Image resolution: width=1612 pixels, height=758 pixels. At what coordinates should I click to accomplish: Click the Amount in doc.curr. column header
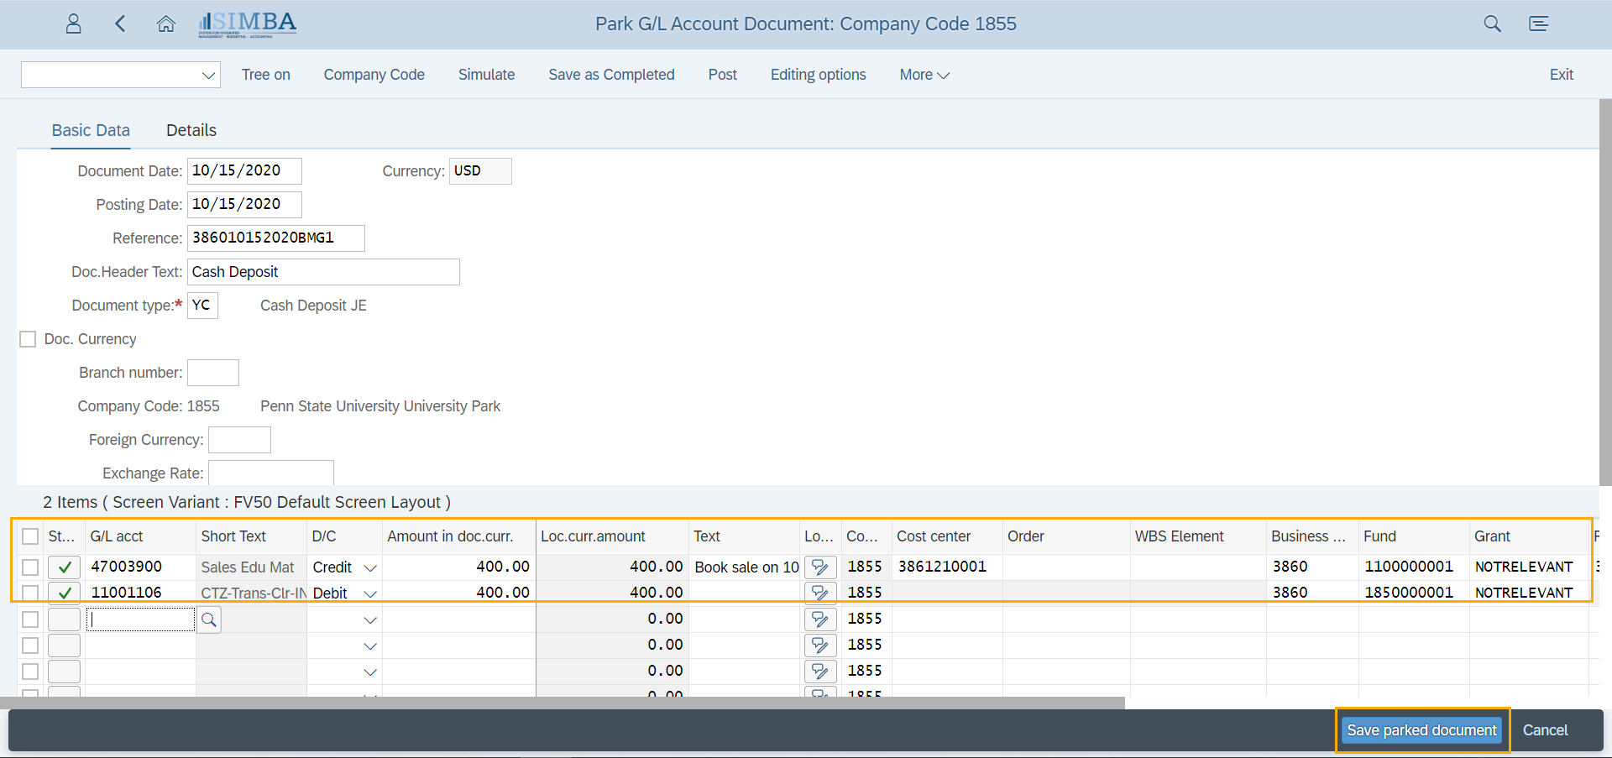(458, 536)
